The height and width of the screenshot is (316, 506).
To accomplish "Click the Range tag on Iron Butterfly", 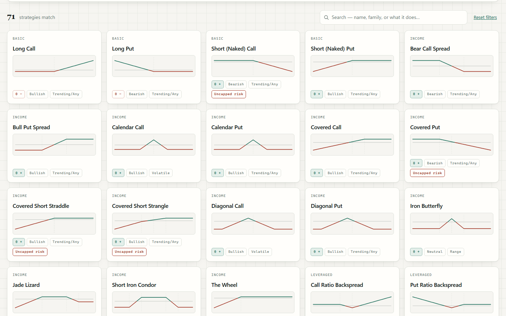I will click(x=455, y=252).
